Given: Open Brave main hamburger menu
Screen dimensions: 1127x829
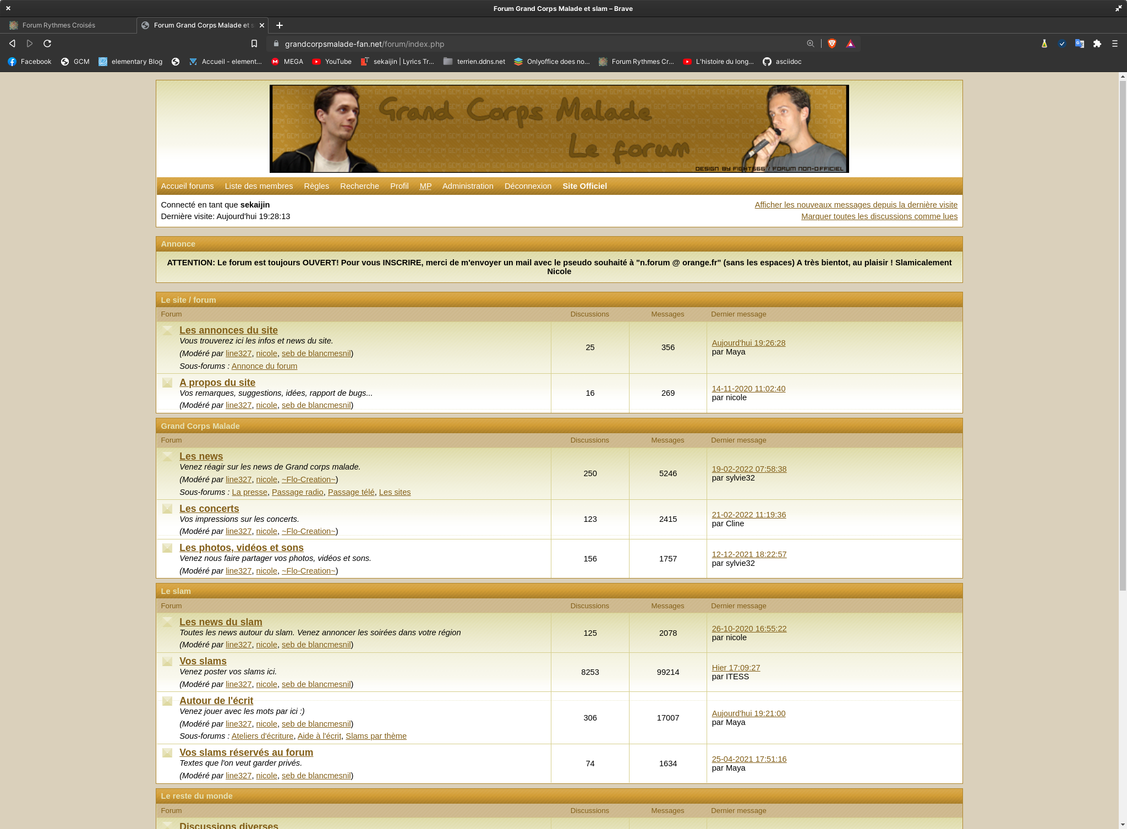Looking at the screenshot, I should coord(1114,43).
